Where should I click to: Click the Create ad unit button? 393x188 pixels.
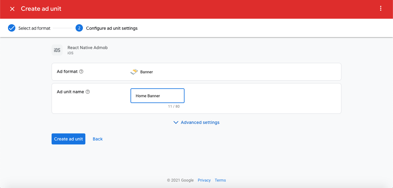pos(68,139)
